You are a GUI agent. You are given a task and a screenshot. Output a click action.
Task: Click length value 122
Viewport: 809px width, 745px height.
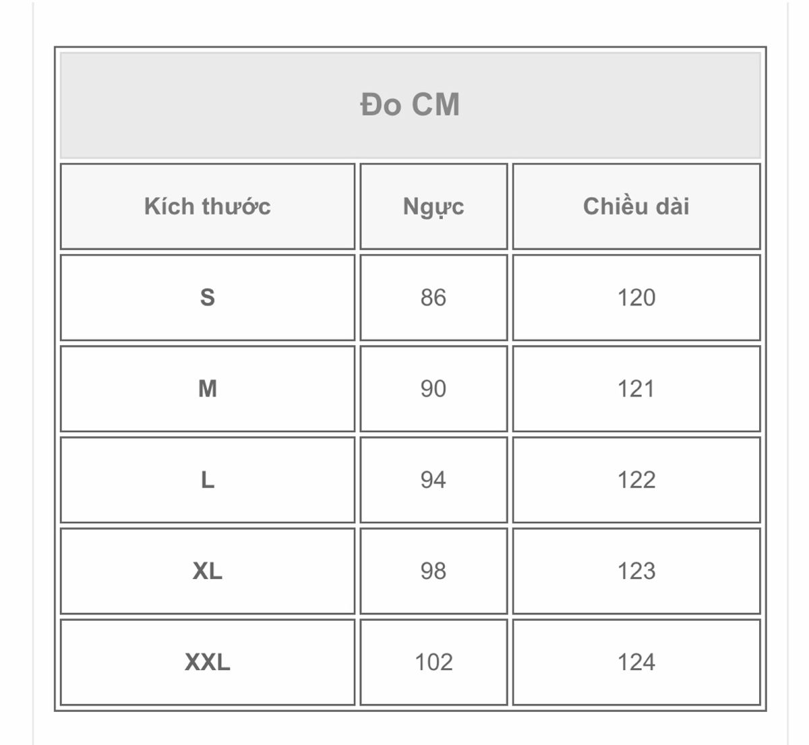point(636,479)
